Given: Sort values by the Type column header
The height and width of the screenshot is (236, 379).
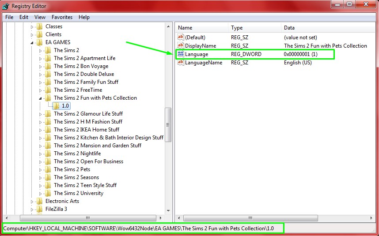Looking at the screenshot, I should 255,28.
